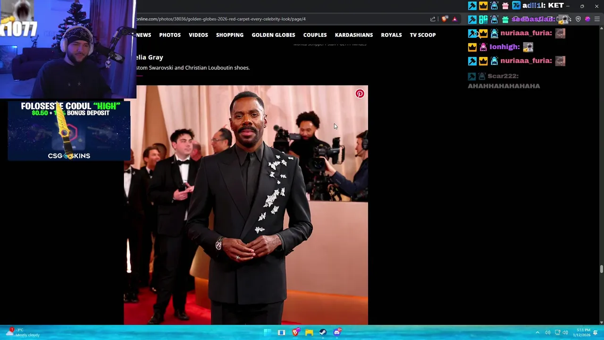
Task: Open the TV SCOOP section
Action: (x=423, y=35)
